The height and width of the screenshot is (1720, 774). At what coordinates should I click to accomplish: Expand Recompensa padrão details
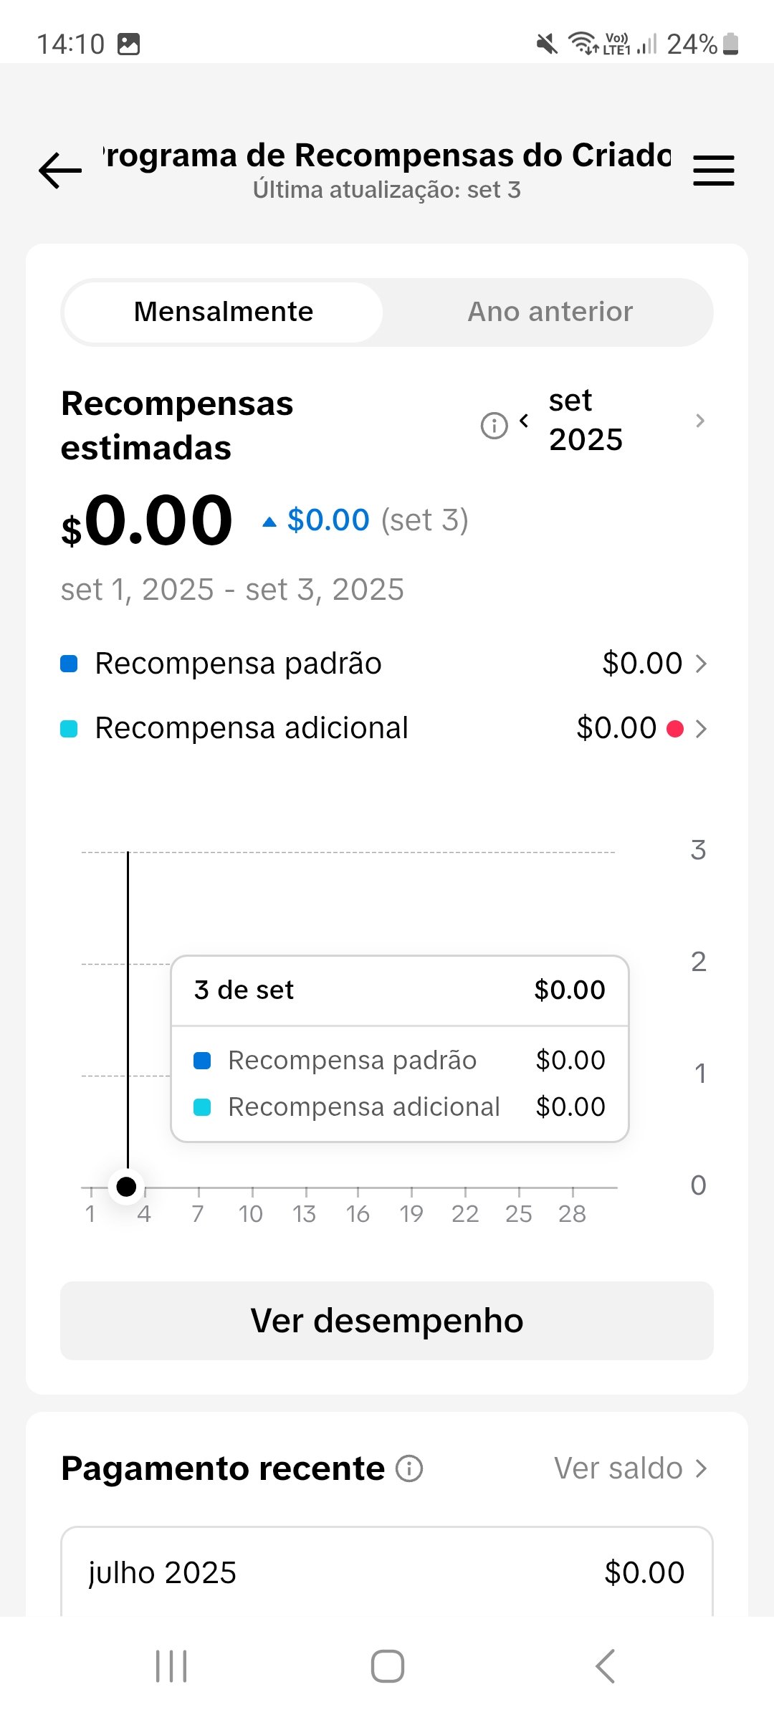point(701,664)
